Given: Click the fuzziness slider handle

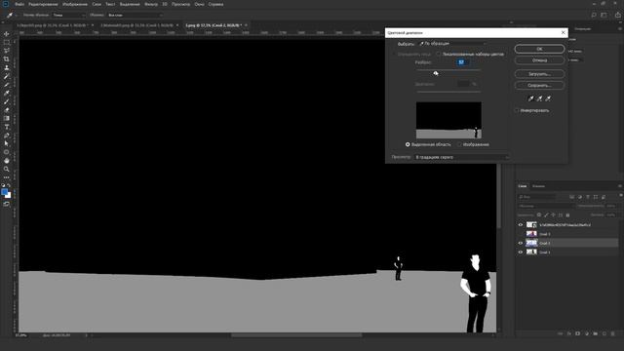Looking at the screenshot, I should pos(436,73).
